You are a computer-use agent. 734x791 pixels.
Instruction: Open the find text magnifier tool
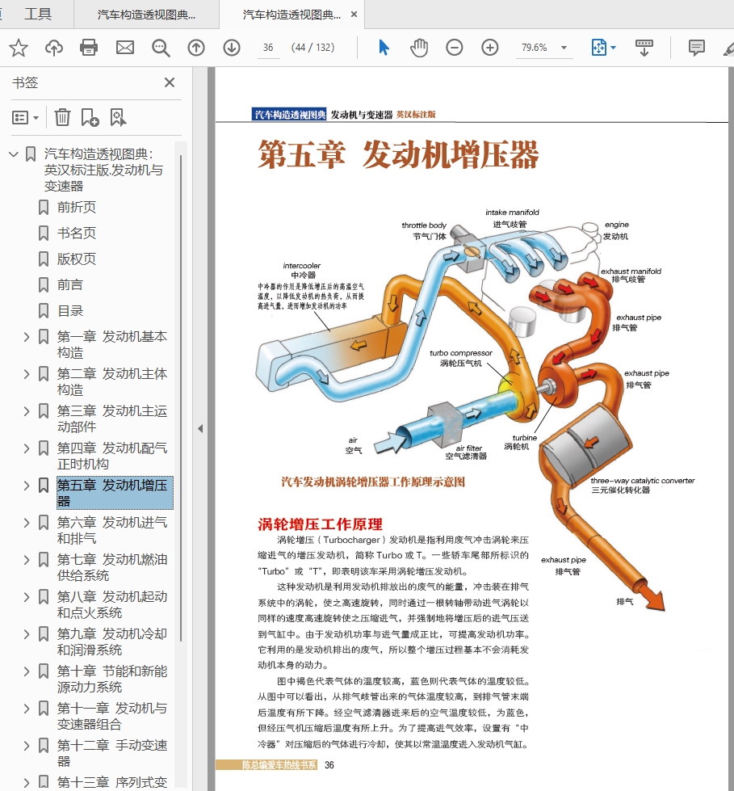tap(161, 48)
